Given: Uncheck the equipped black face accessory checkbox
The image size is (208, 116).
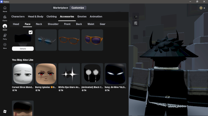Looking at the screenshot, I should point(30,32).
